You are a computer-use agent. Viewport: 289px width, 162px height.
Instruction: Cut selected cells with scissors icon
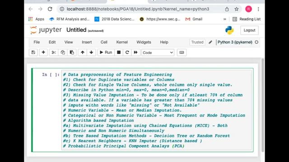click(54, 53)
